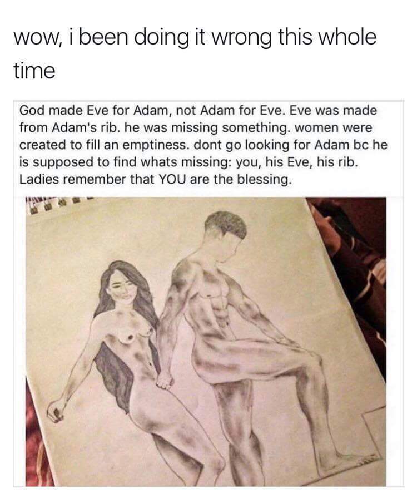Click the word "blessing." ending the post
Screen dimensions: 417x498
tap(264, 180)
